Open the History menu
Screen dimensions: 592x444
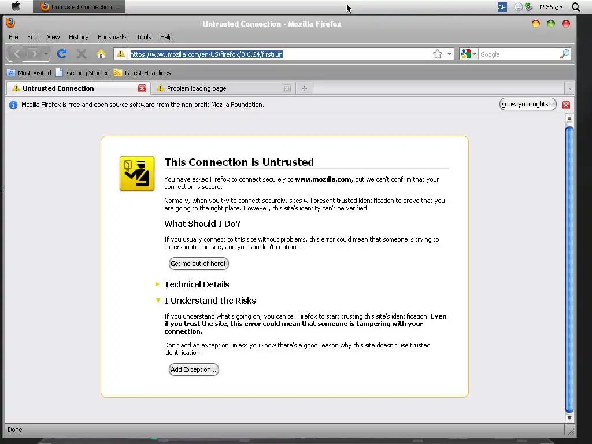79,37
